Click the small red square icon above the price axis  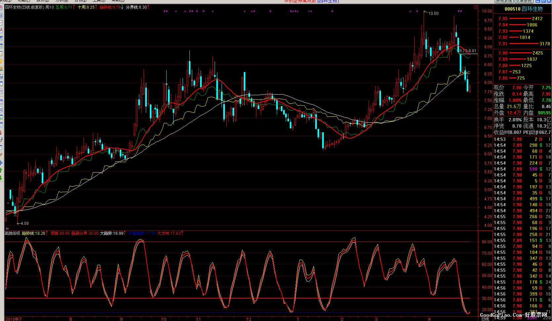475,7
